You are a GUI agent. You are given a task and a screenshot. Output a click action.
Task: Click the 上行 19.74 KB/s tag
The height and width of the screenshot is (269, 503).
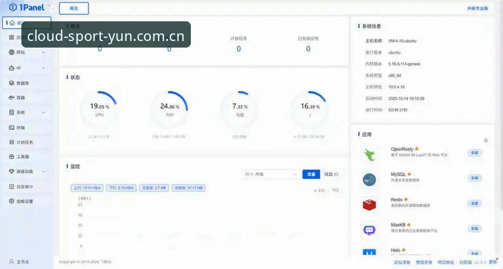click(x=87, y=188)
